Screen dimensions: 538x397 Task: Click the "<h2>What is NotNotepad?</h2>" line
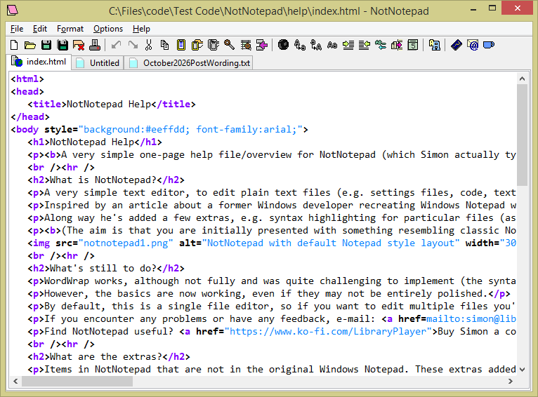pyautogui.click(x=106, y=180)
